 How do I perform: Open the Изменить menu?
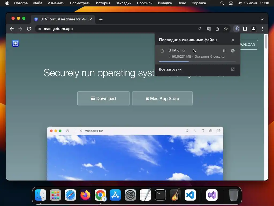click(56, 3)
